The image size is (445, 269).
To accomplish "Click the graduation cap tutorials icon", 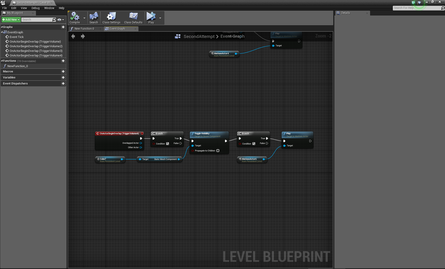I will point(419,3).
